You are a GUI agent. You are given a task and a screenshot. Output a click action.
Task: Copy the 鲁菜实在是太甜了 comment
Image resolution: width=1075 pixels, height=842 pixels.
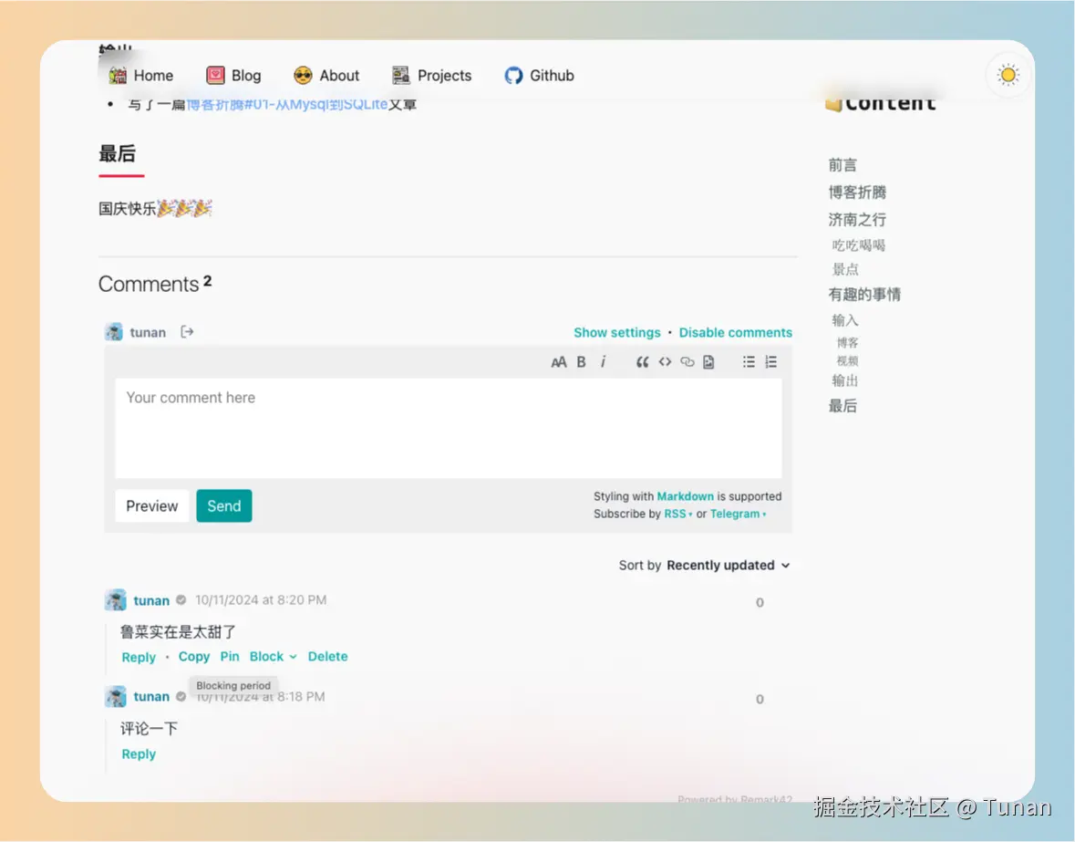coord(194,657)
